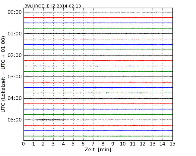Click the blue trace with strongest signal after 03:00
The height and width of the screenshot is (156, 196).
[98, 88]
